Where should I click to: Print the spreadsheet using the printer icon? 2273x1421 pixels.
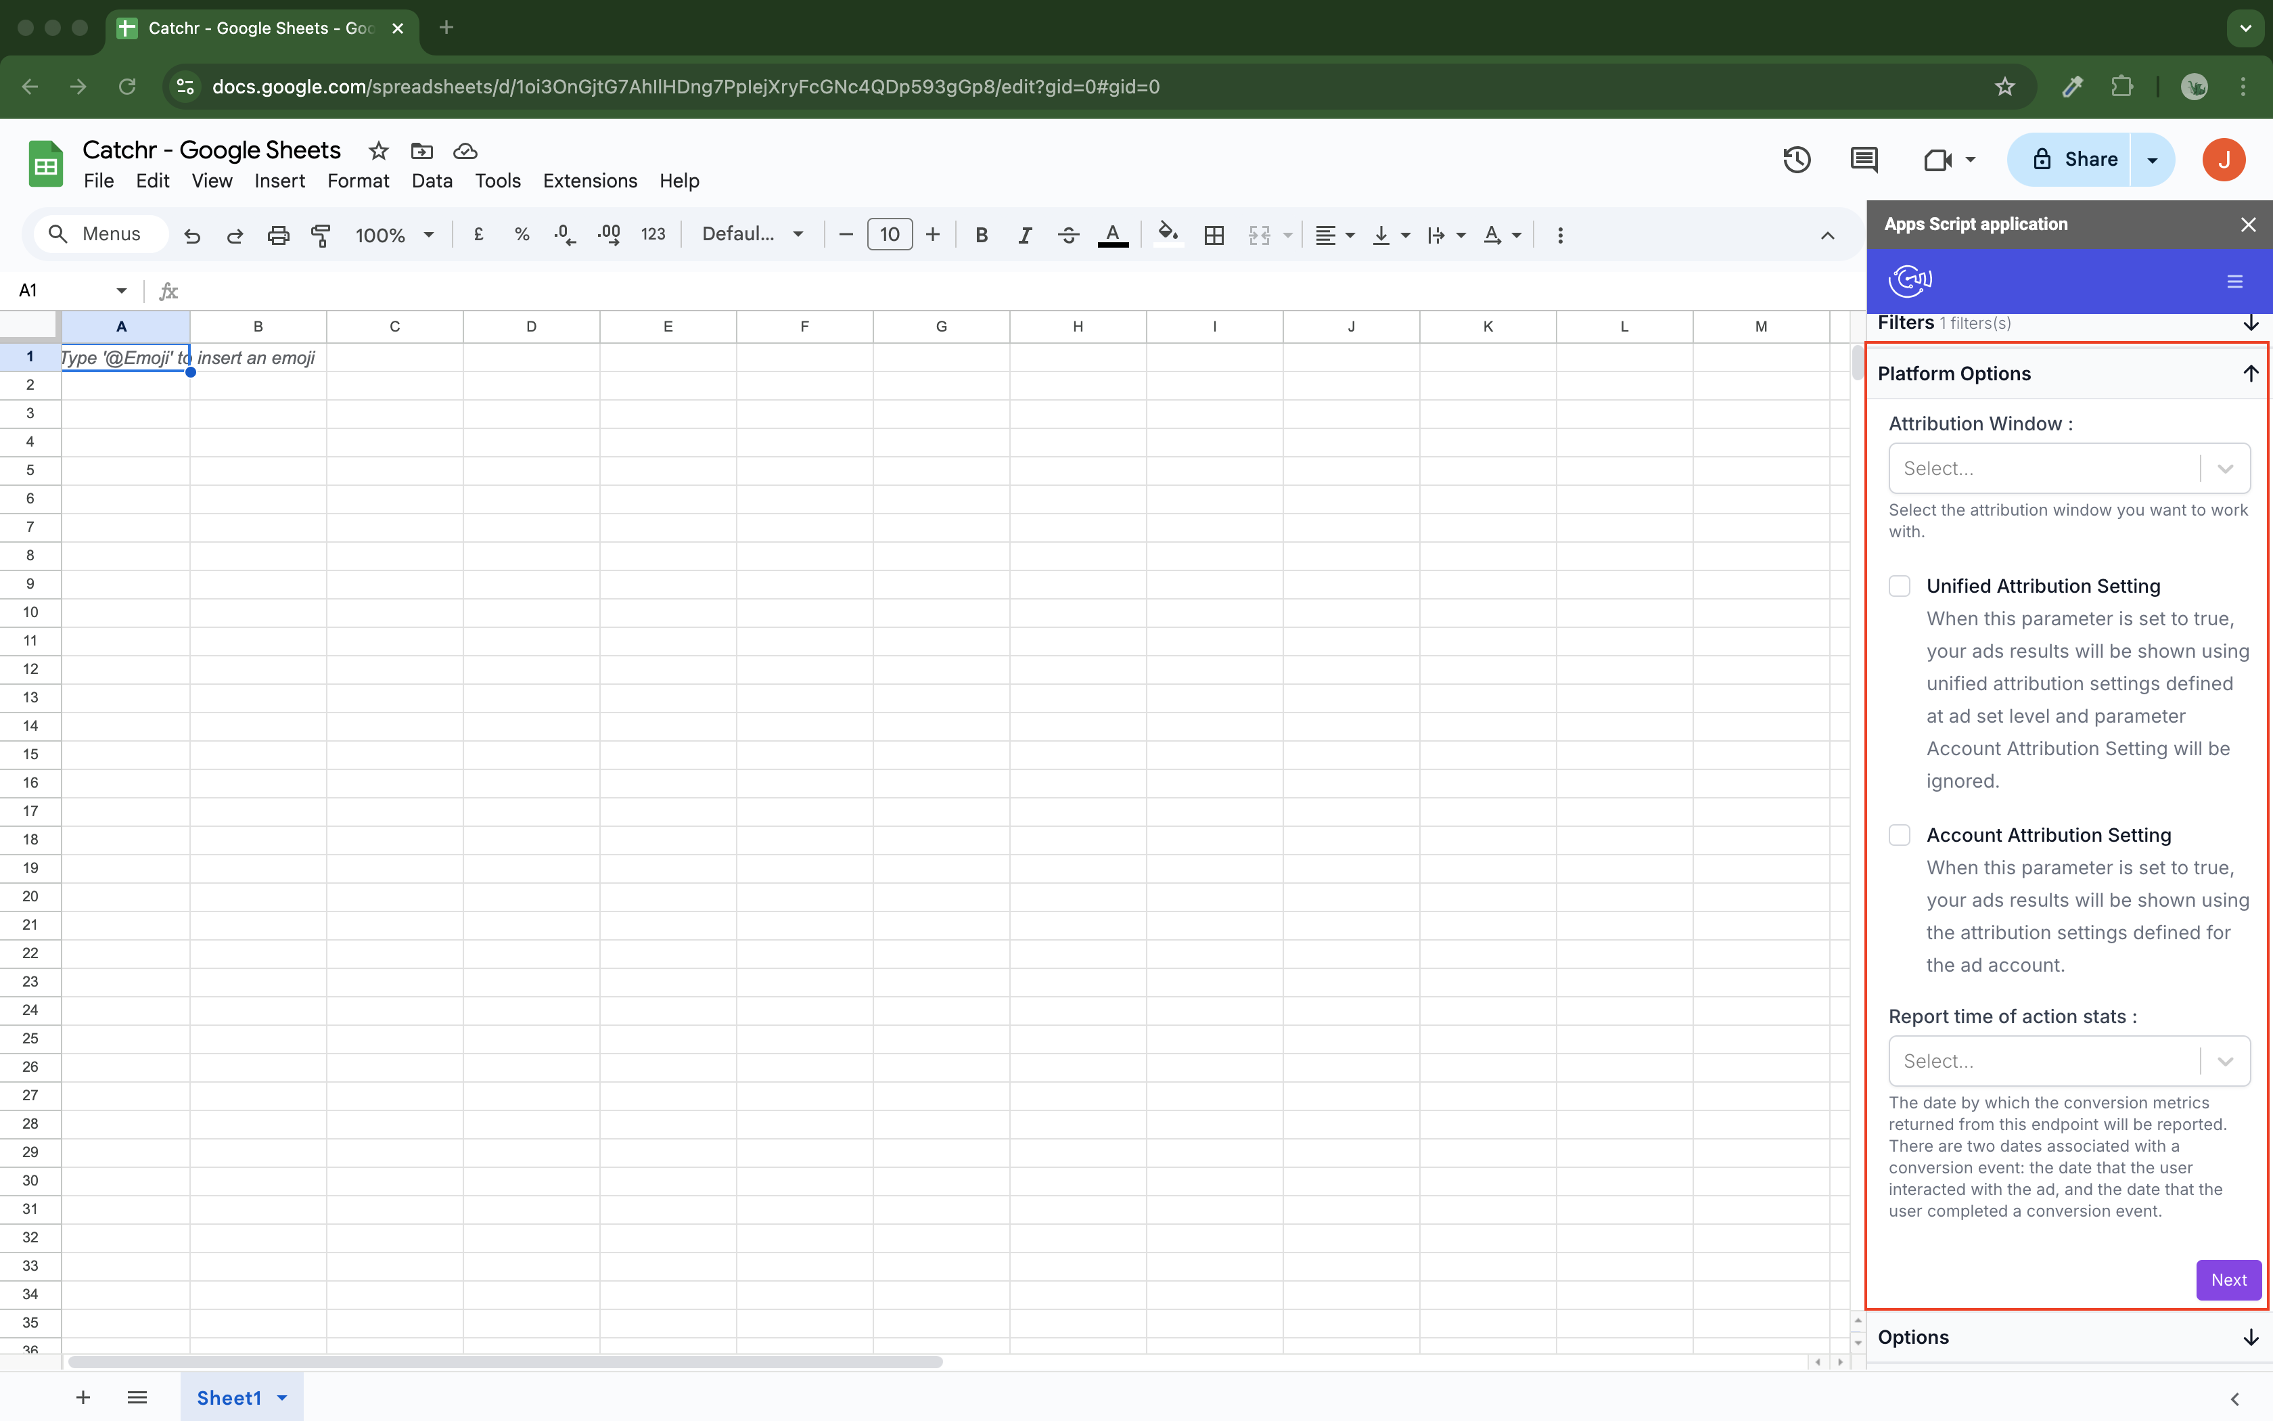278,235
